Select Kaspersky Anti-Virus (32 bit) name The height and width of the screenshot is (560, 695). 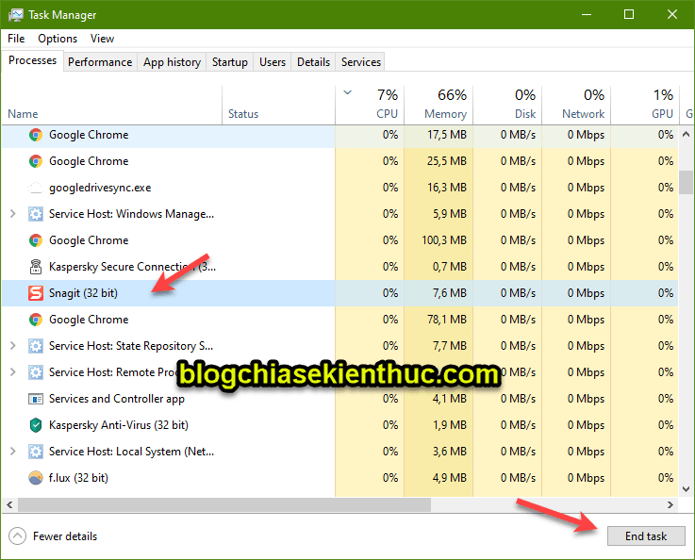(x=119, y=425)
